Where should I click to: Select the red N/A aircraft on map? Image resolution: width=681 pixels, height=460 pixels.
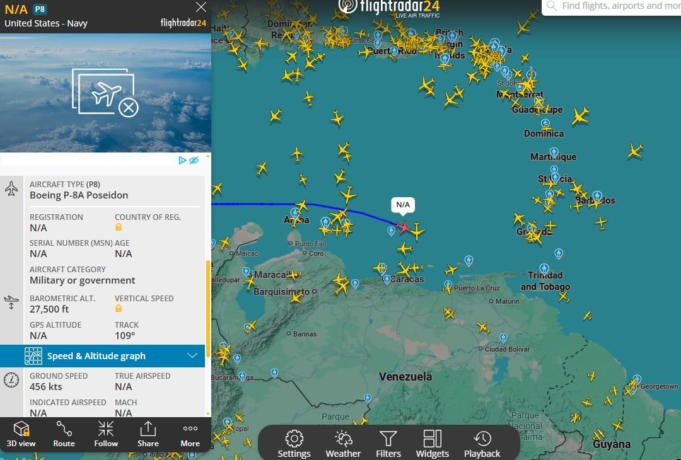pos(404,226)
